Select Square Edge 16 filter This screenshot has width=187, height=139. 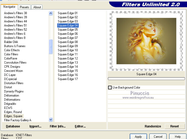point(68,75)
